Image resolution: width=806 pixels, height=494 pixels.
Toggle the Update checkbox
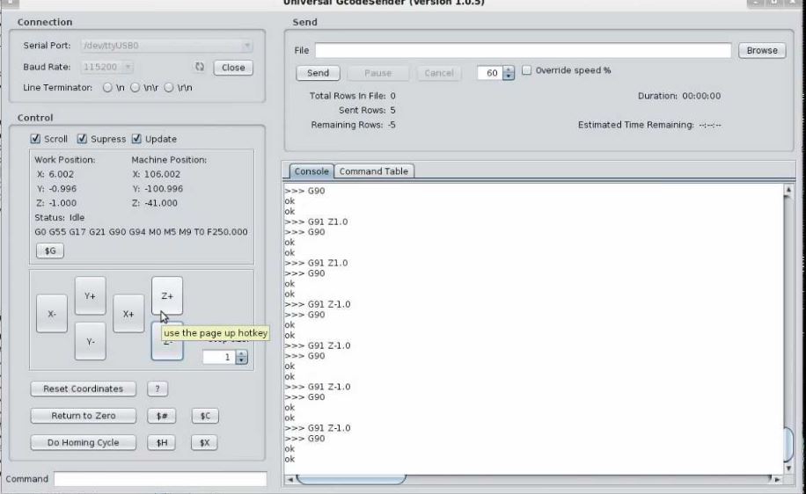[x=136, y=139]
